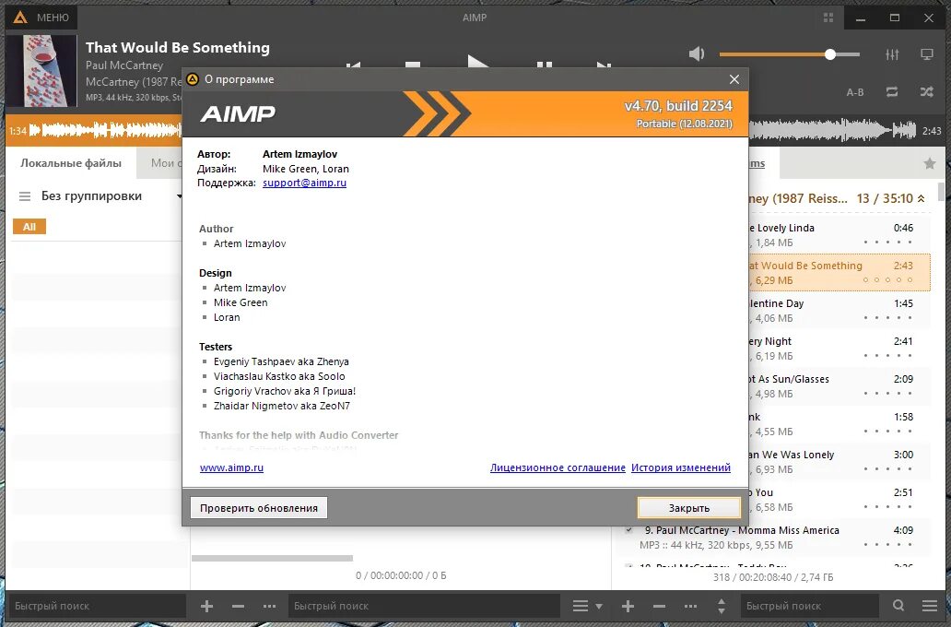This screenshot has height=627, width=951.
Task: Click the album cover thumbnail
Action: pos(41,70)
